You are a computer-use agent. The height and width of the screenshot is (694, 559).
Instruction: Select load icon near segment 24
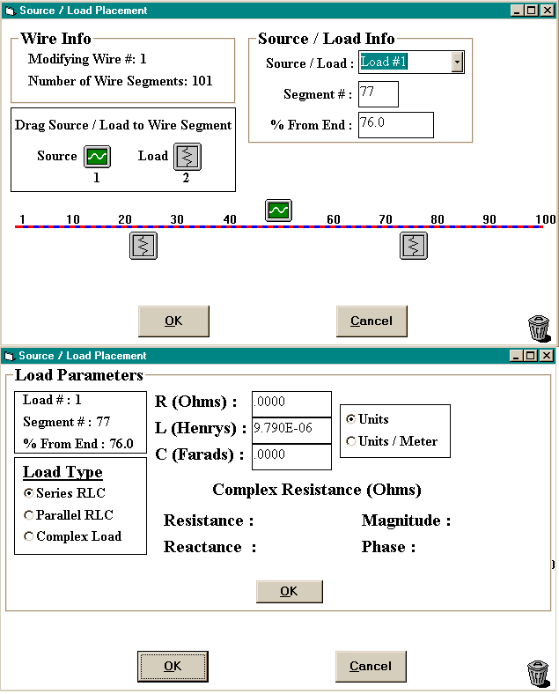(143, 245)
